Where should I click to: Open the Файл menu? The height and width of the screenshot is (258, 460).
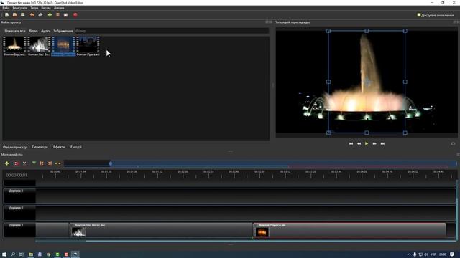point(6,8)
